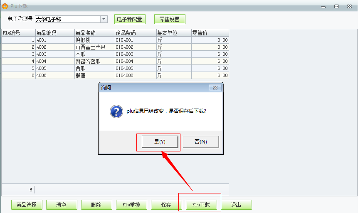Sort by 商品名称 column header

95,33
